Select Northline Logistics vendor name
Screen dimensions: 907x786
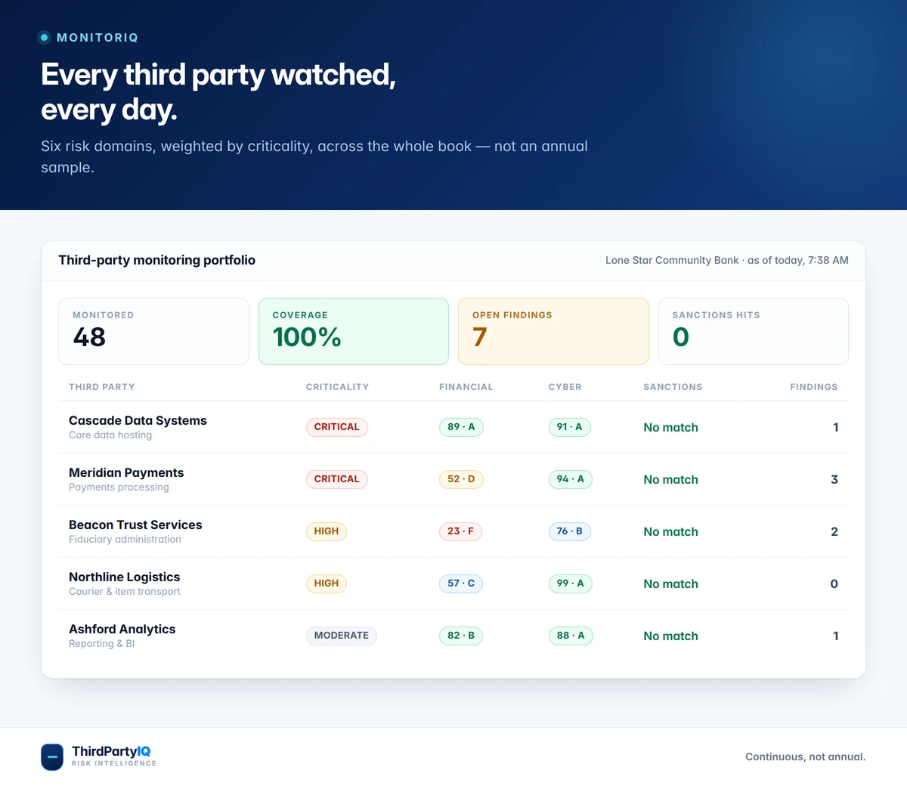(x=125, y=577)
